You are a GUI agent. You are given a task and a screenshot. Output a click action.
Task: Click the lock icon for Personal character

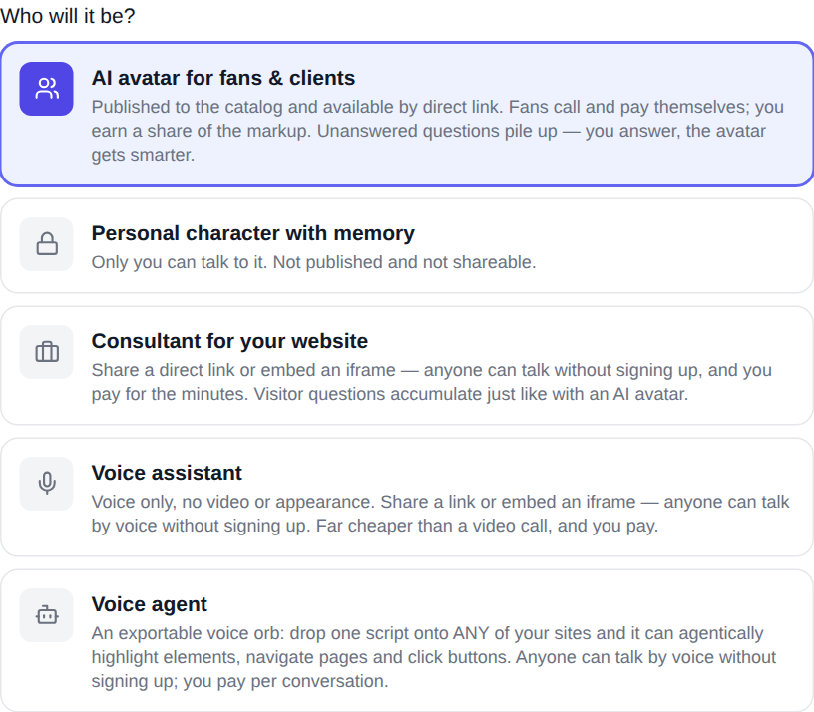pyautogui.click(x=46, y=244)
